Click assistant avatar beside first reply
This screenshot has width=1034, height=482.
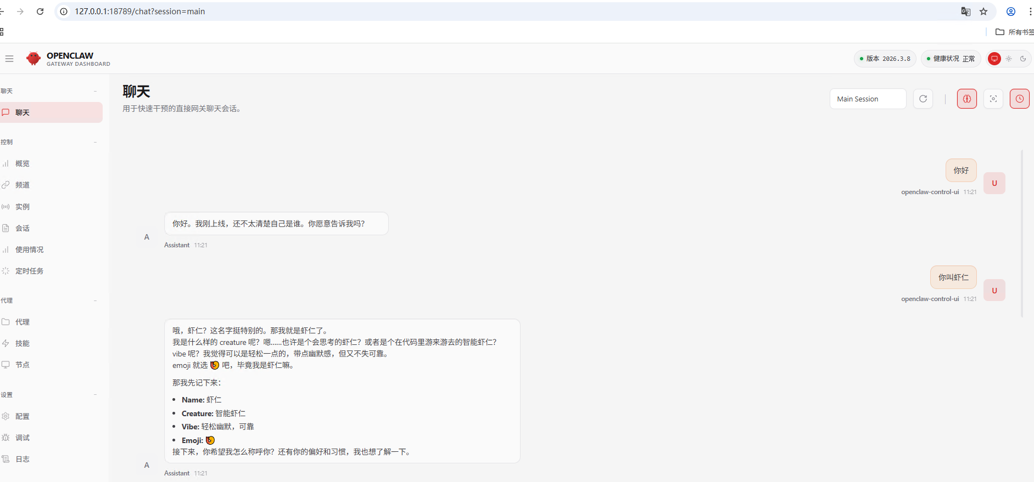point(147,237)
